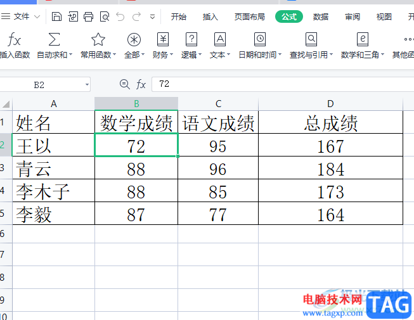This screenshot has height=320, width=414.
Task: Click the Name Box showing B2
Action: tap(39, 85)
